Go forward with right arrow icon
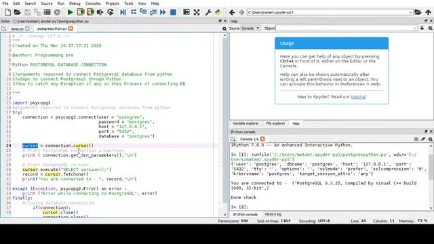434x244 pixels. tap(241, 12)
